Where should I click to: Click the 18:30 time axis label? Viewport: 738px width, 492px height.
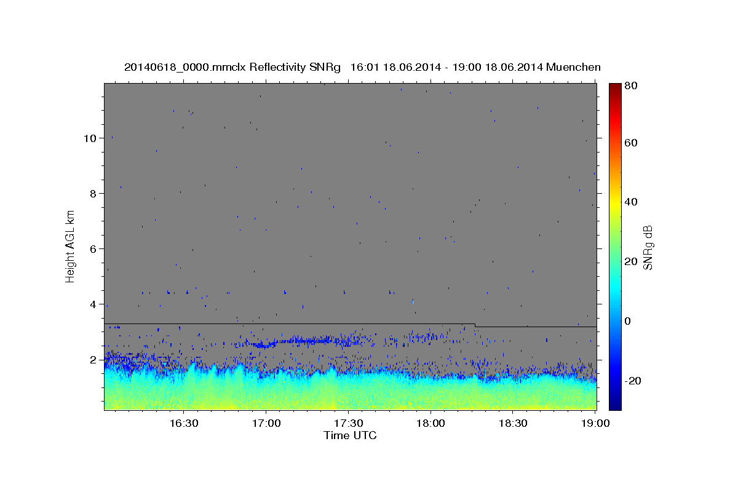click(x=513, y=424)
